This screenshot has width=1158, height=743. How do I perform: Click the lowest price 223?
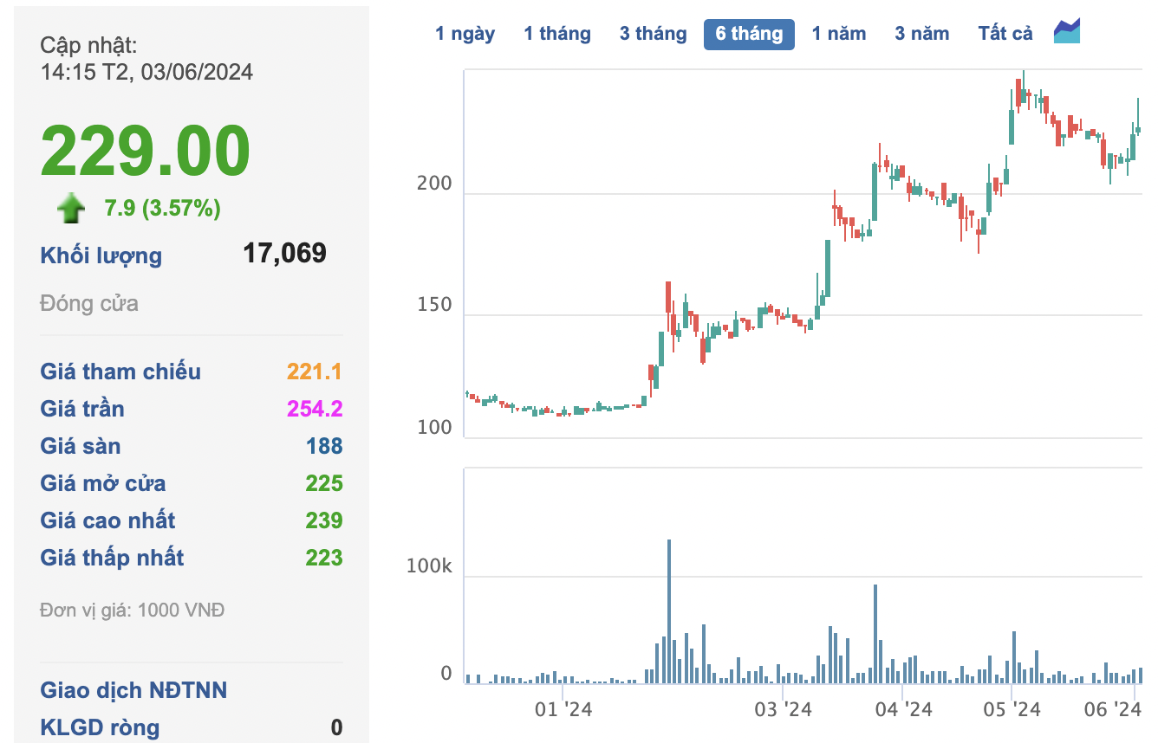324,558
